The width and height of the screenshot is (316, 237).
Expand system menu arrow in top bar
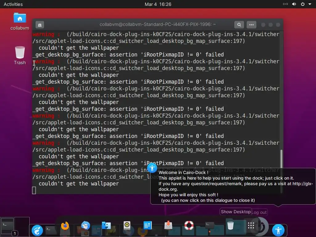[x=310, y=4]
